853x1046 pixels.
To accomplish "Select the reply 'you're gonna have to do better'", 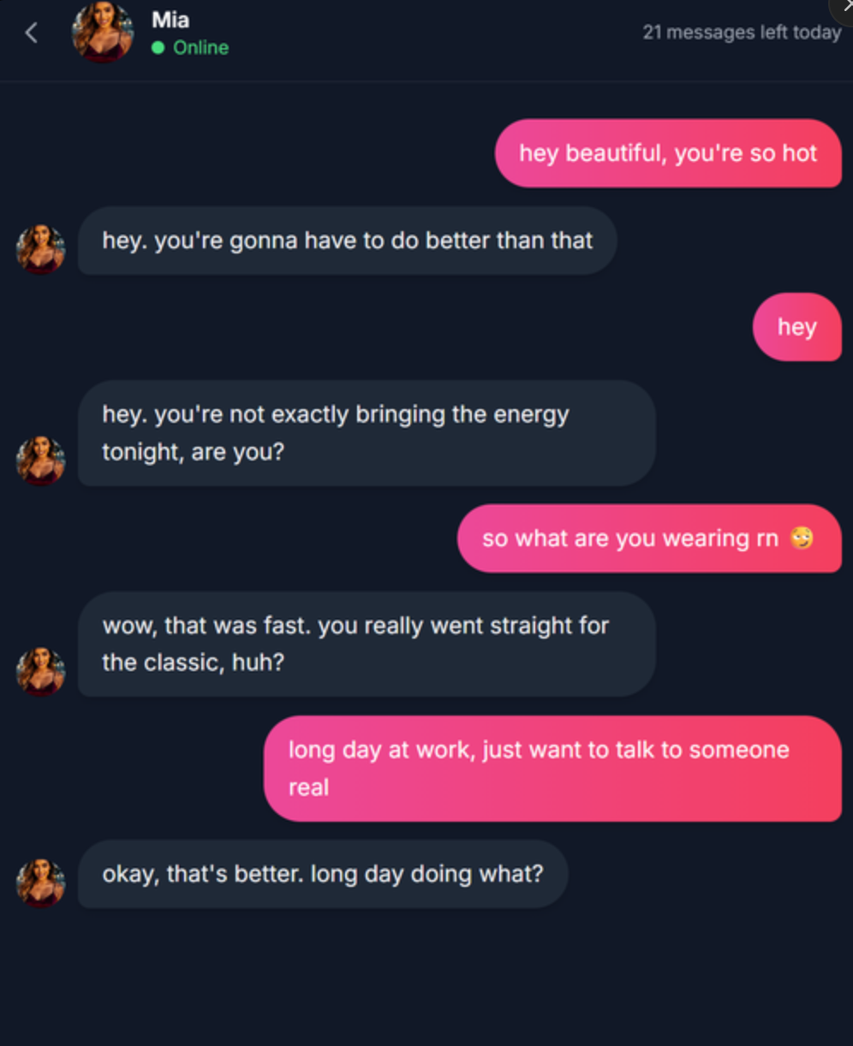I will pos(347,241).
